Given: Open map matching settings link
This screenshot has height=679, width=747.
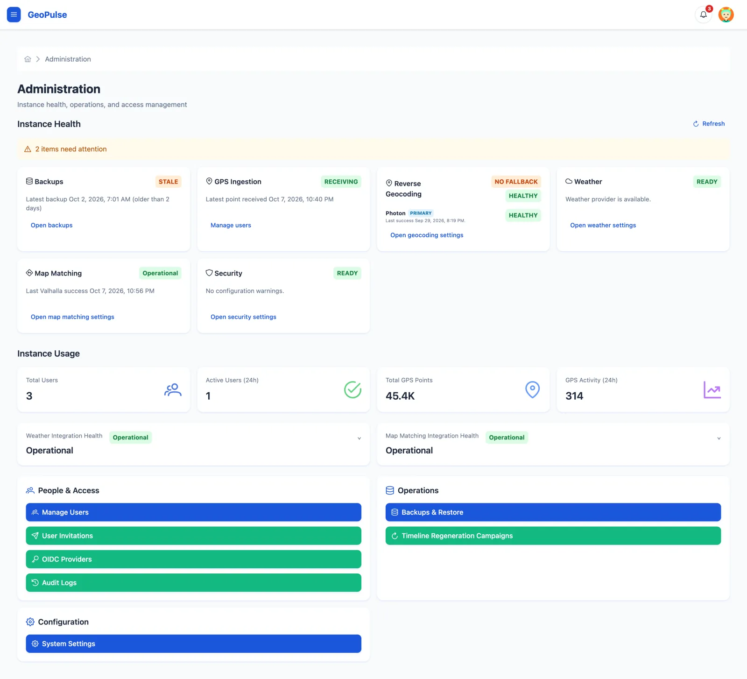Looking at the screenshot, I should 72,317.
